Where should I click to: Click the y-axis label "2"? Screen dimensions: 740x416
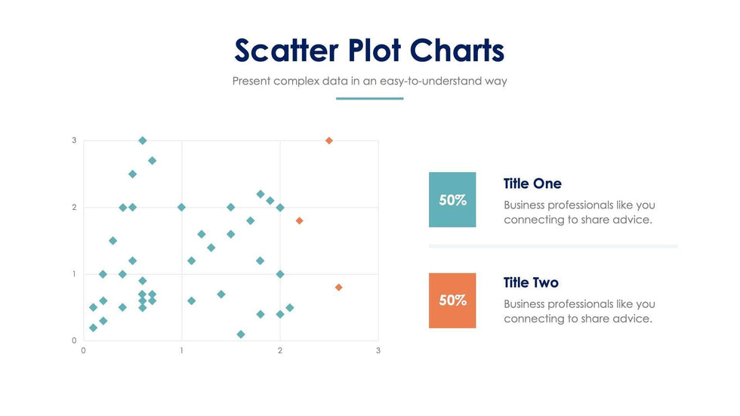tap(74, 207)
